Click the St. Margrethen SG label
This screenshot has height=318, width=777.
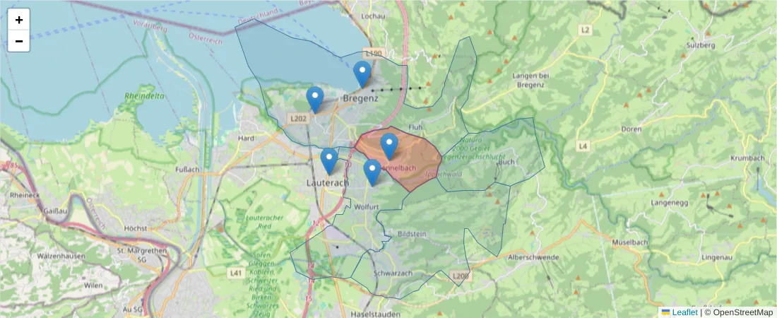141,255
